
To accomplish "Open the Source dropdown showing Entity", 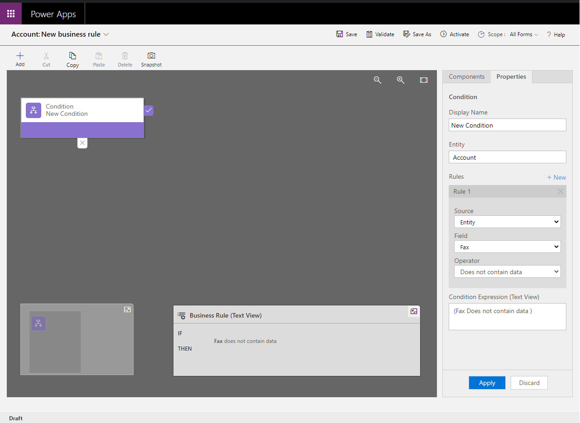I will [507, 222].
